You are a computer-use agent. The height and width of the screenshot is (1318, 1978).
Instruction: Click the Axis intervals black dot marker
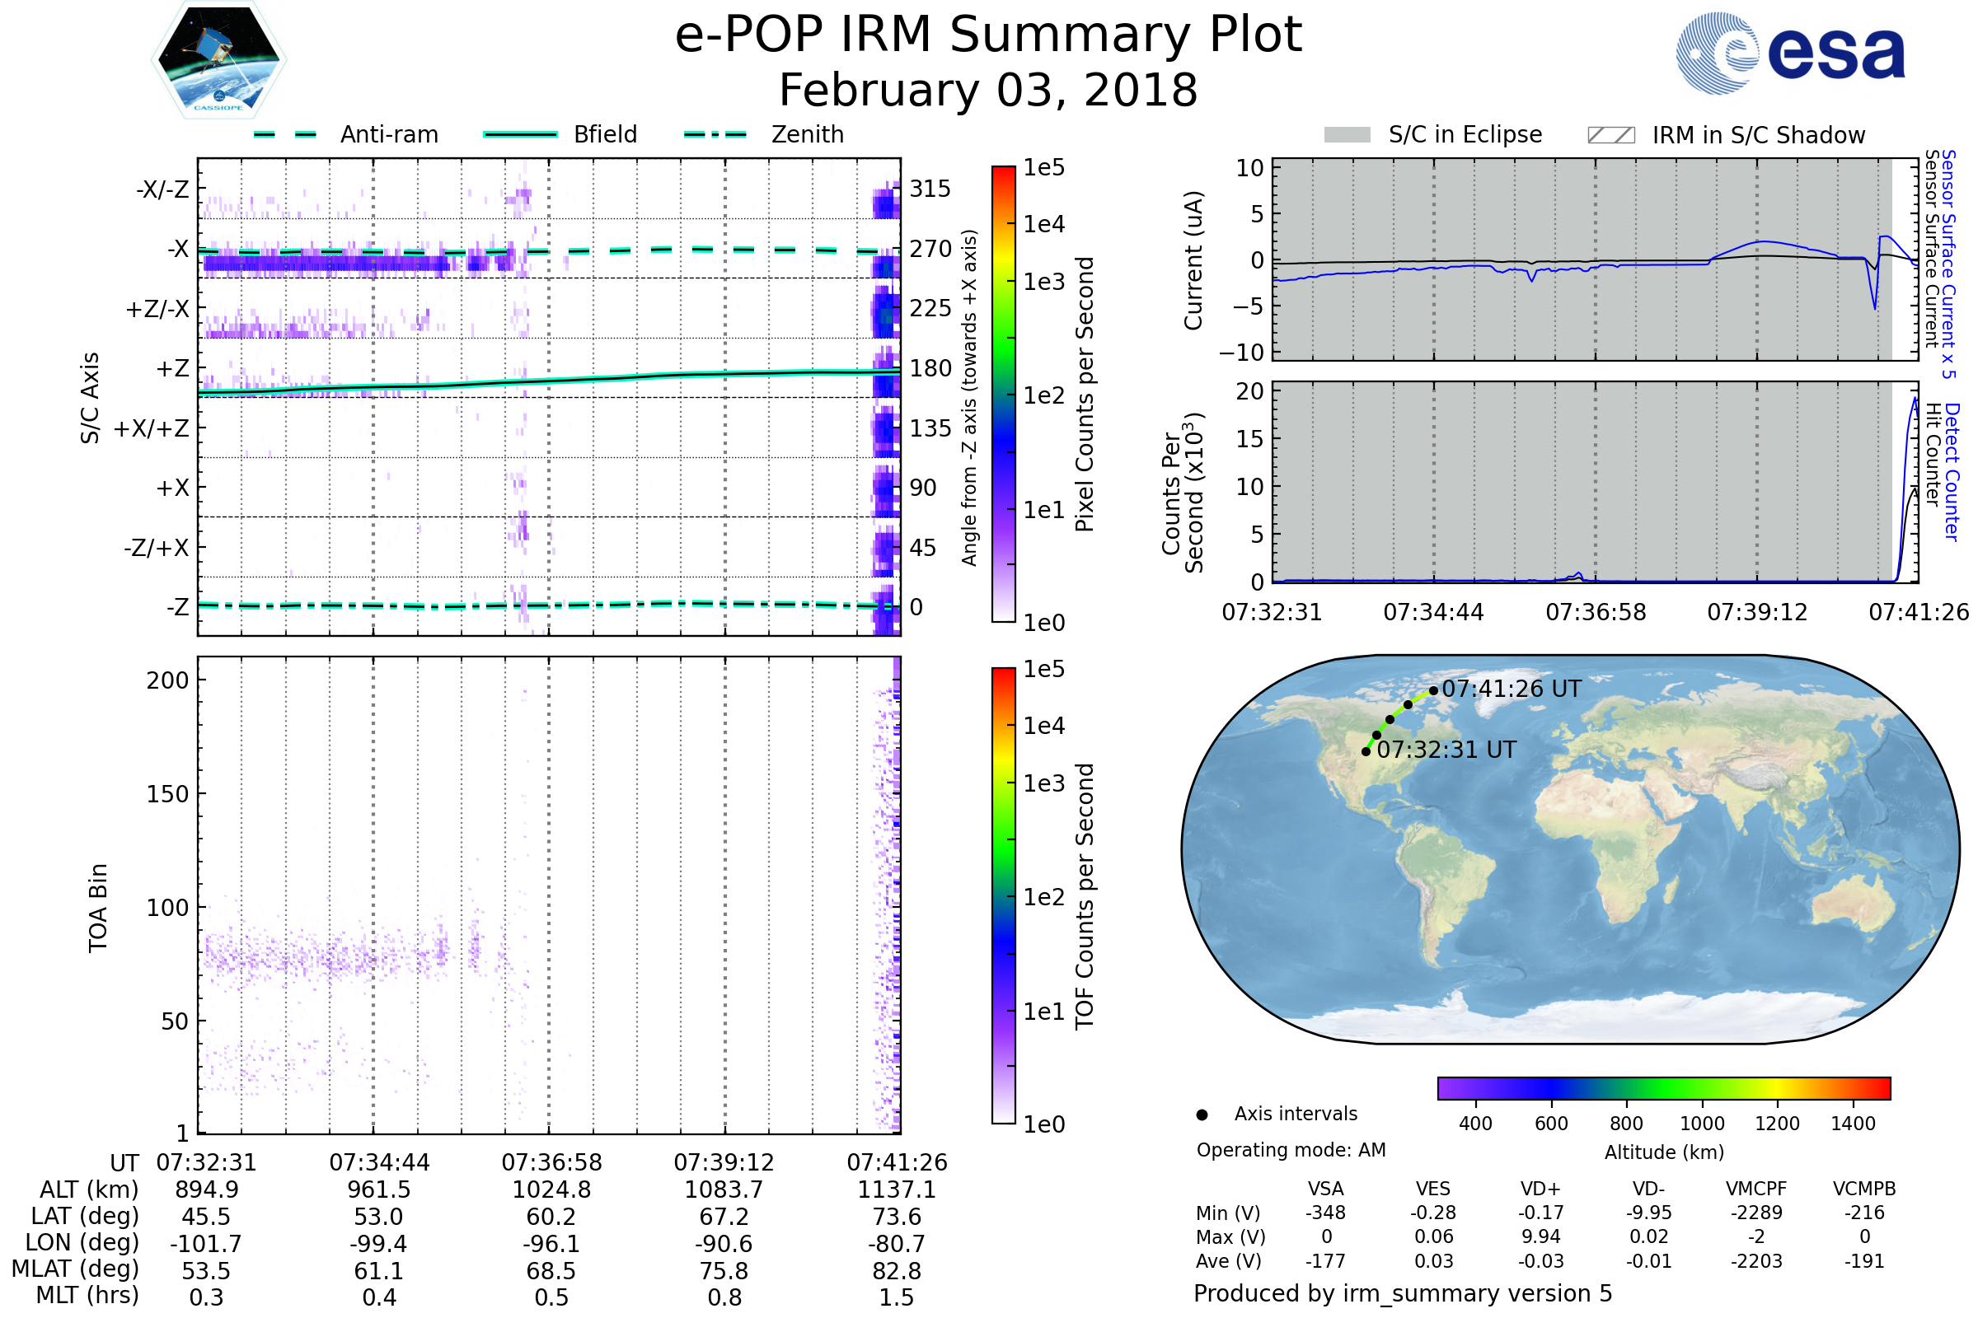(x=1202, y=1115)
